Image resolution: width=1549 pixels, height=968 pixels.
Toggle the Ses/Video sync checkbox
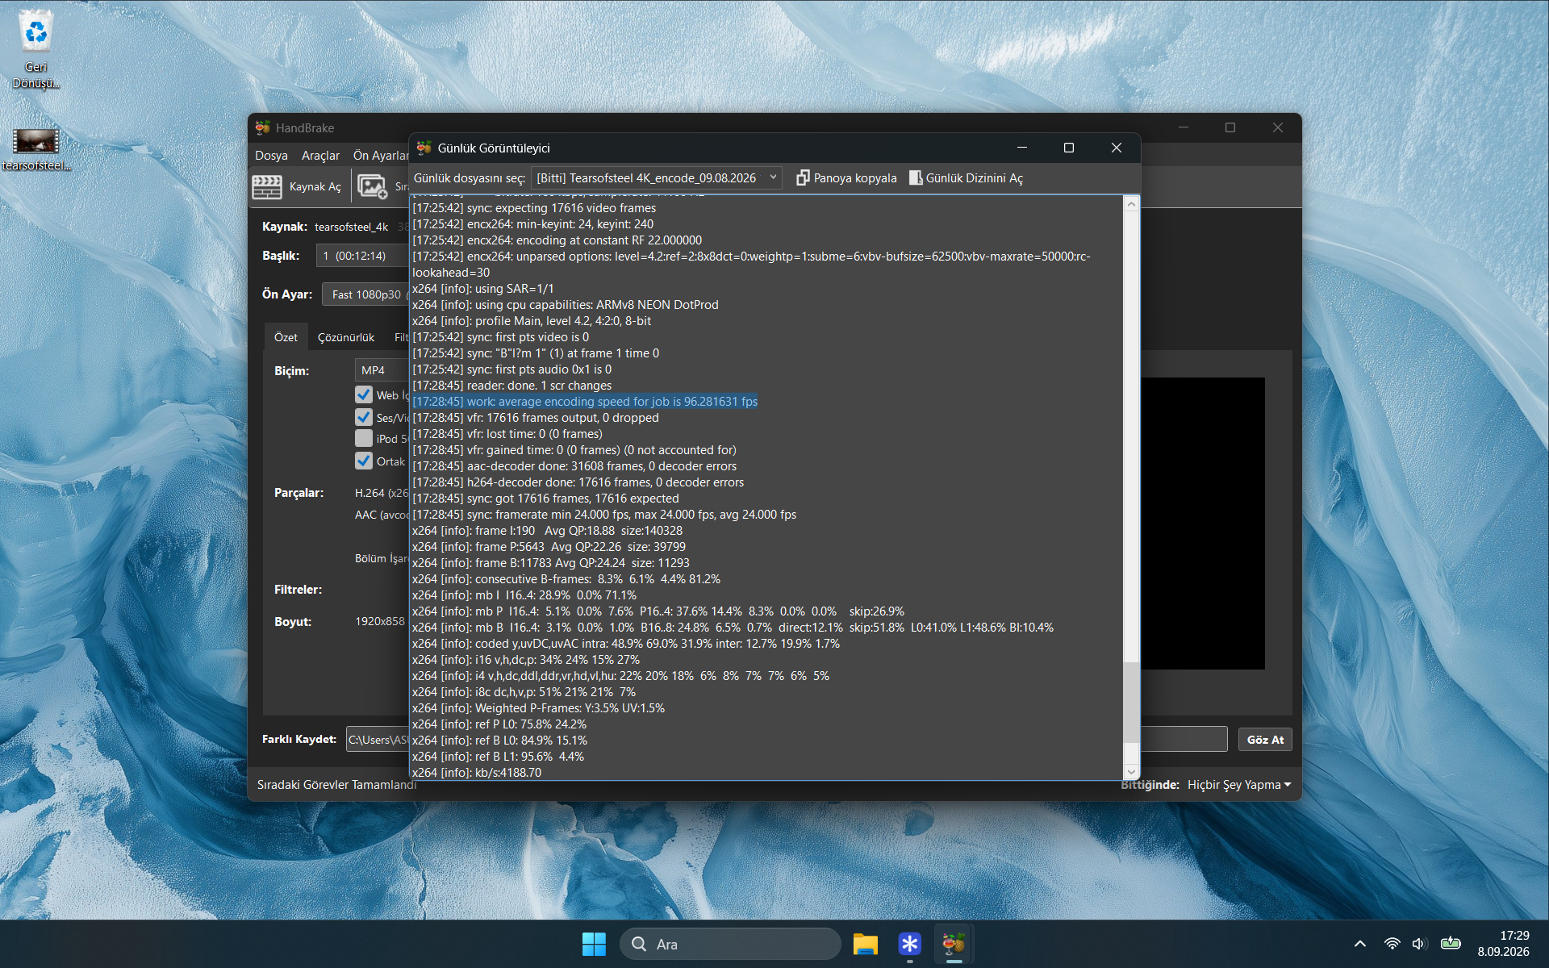click(364, 417)
